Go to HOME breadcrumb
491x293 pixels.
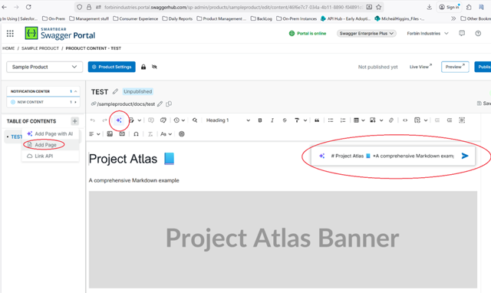pos(8,48)
